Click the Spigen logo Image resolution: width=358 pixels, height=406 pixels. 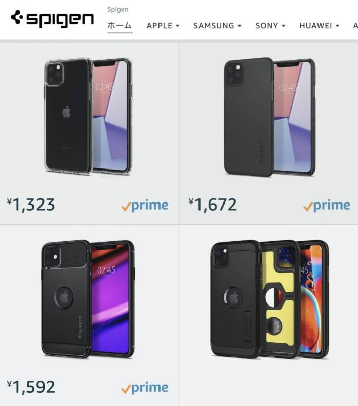[52, 19]
